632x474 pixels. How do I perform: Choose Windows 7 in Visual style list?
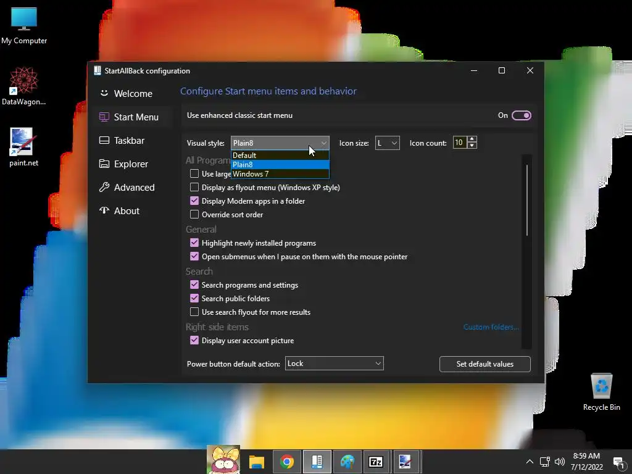point(280,173)
